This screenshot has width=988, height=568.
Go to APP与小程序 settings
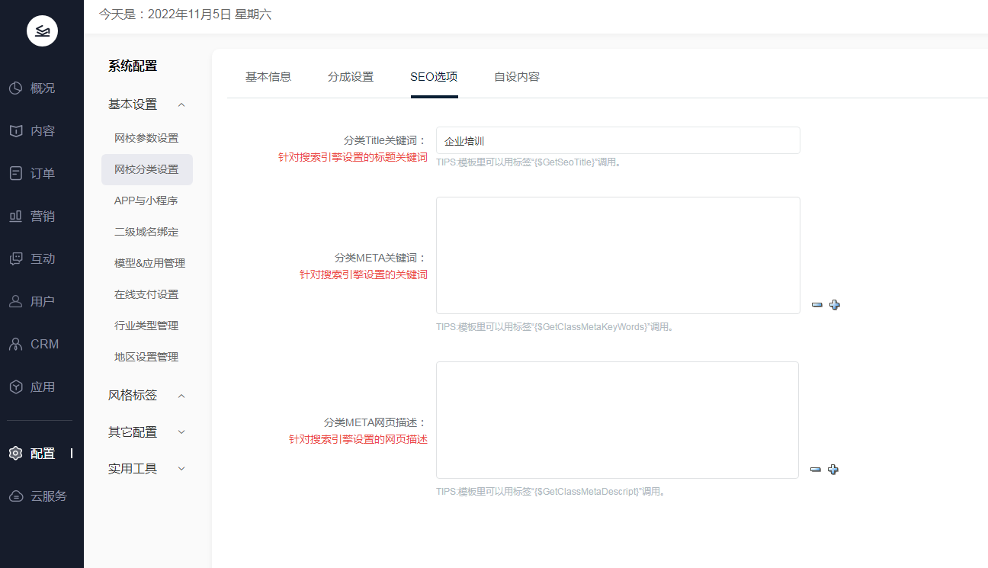(x=146, y=201)
